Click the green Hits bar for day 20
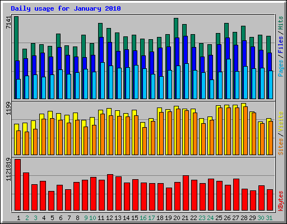287x224 pixels. coord(176,27)
